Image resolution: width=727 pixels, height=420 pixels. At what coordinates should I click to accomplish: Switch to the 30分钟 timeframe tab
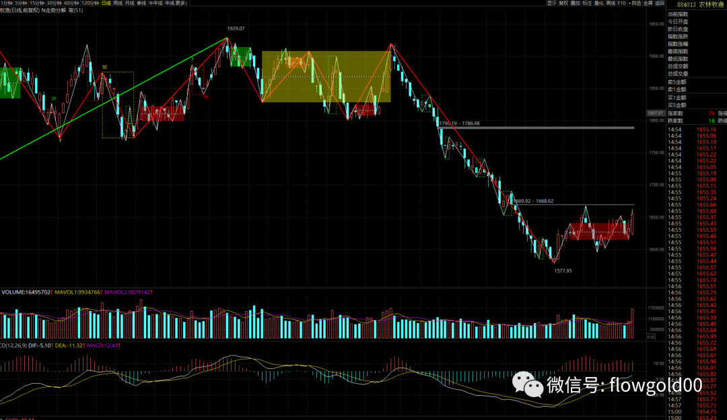(55, 3)
